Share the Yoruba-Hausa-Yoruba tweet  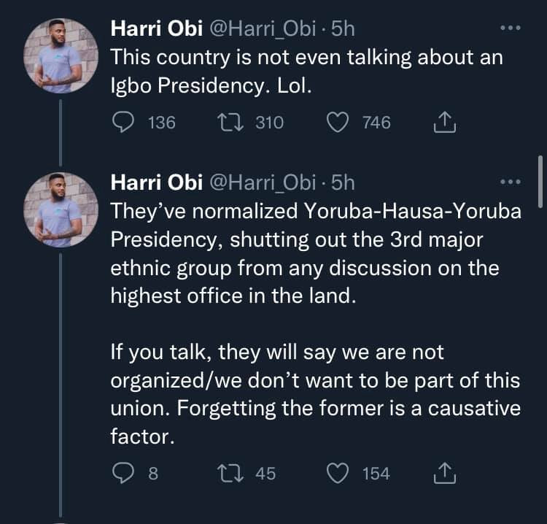[444, 474]
